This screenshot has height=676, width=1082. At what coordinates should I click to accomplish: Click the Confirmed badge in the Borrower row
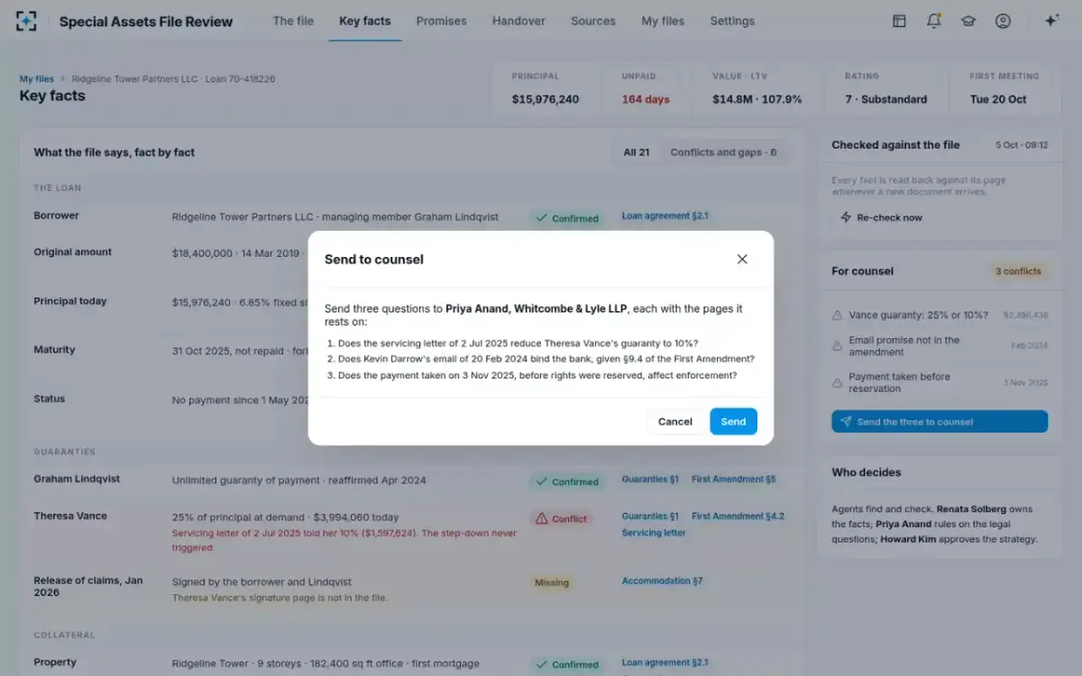567,218
